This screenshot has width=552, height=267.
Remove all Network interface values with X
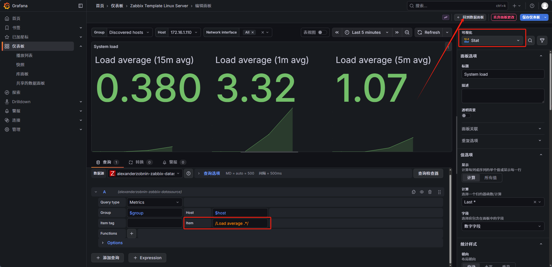pos(263,32)
